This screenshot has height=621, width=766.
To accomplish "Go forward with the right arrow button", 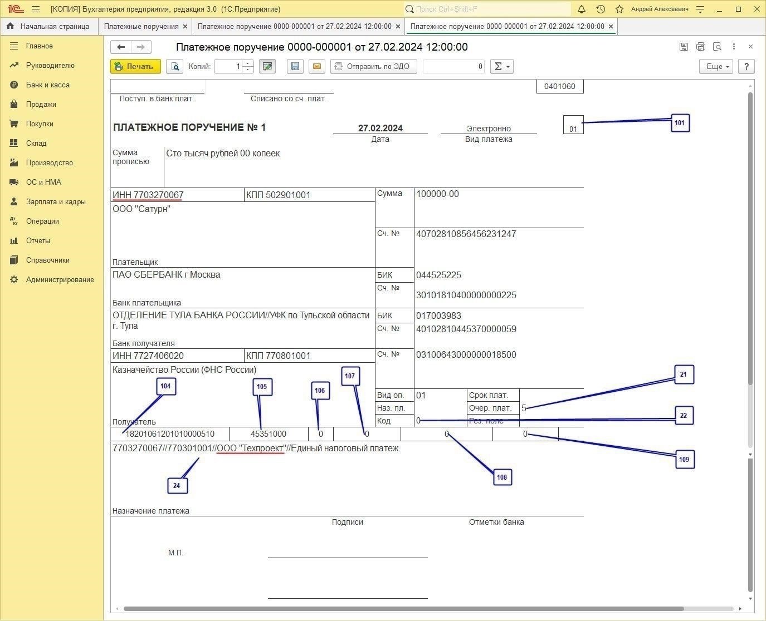I will [x=141, y=47].
